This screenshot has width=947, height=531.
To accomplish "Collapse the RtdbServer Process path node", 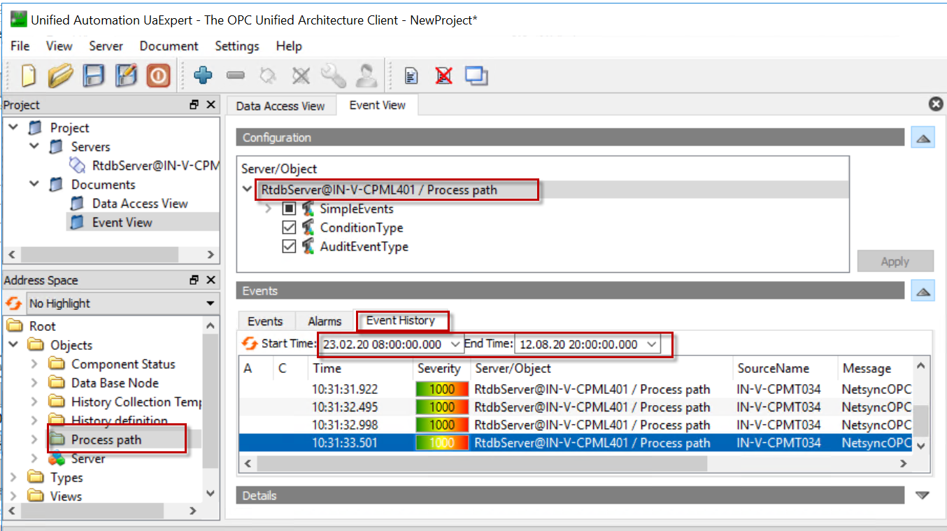I will coord(248,190).
